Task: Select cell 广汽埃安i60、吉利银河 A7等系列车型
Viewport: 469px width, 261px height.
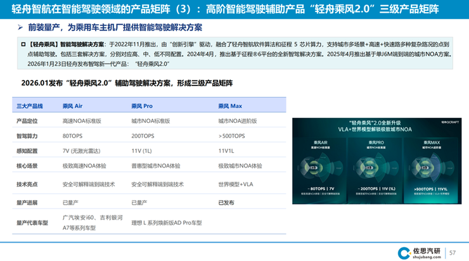Action: tap(93, 223)
